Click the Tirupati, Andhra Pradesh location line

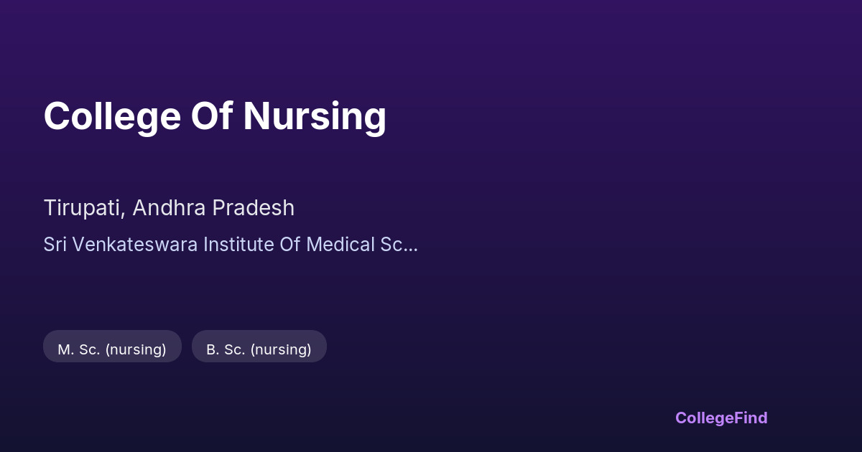coord(169,208)
